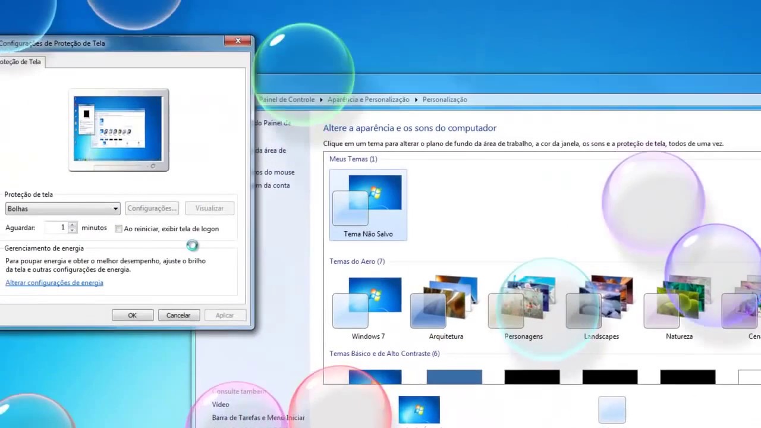Confirm with the OK button
The width and height of the screenshot is (761, 428).
(x=133, y=316)
